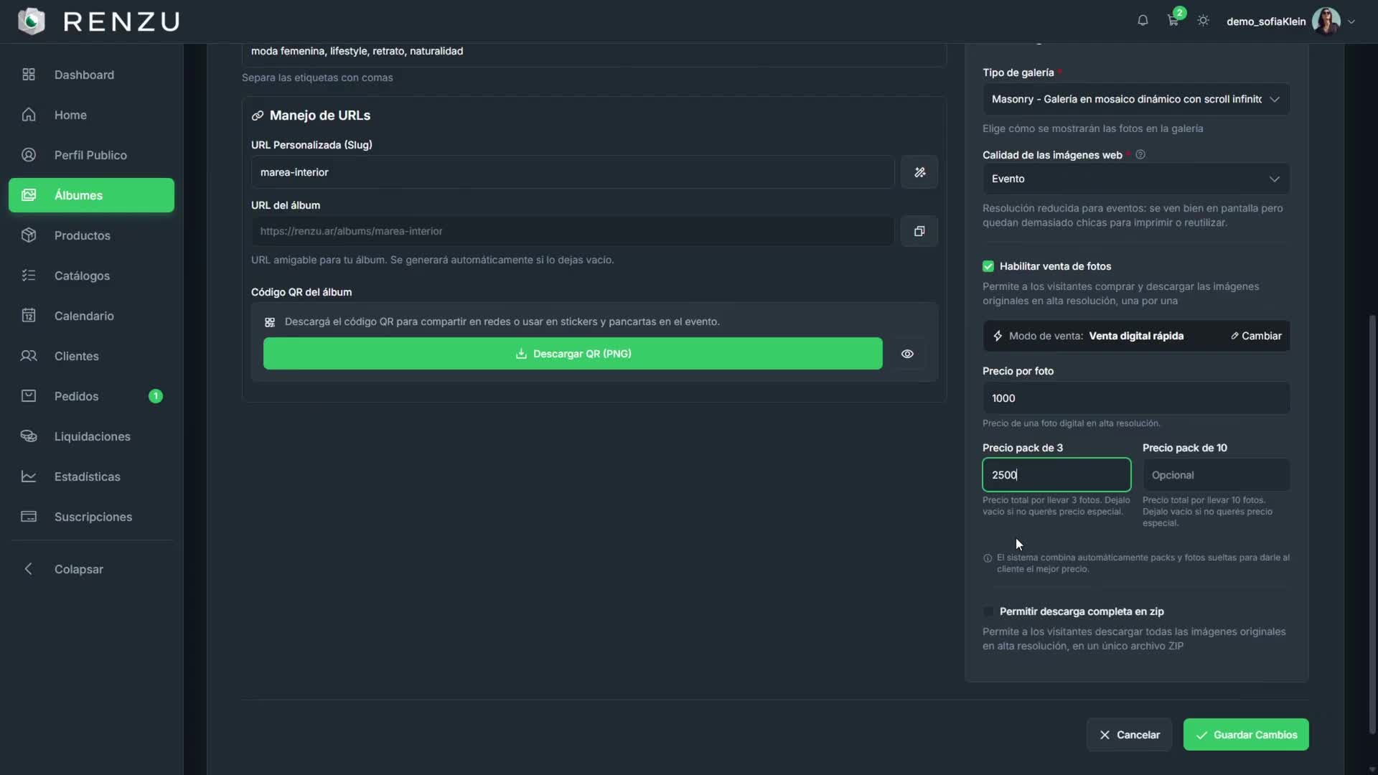Click the URL Personalizada slug field

(573, 172)
